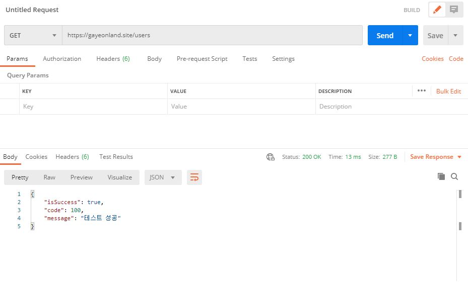
Task: Copy response with the copy icon
Action: tap(441, 176)
